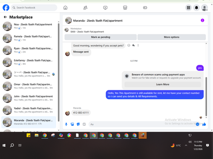This screenshot has height=159, width=213.
Task: Click the conversation list scrollbar
Action: (58, 72)
